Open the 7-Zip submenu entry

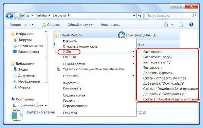[x=96, y=52]
